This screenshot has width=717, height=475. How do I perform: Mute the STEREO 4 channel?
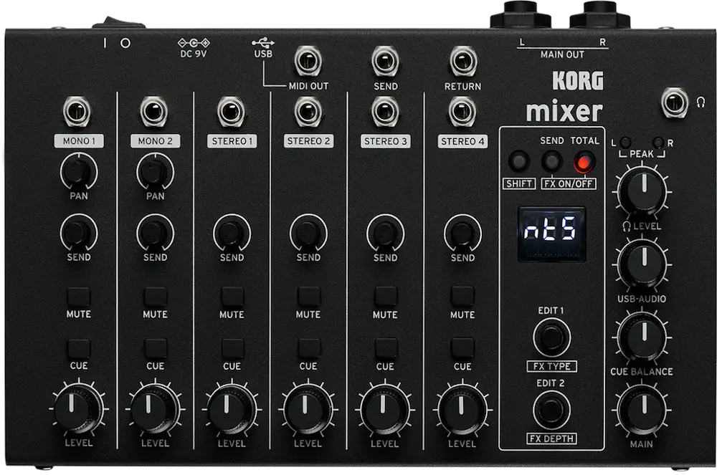(x=462, y=297)
